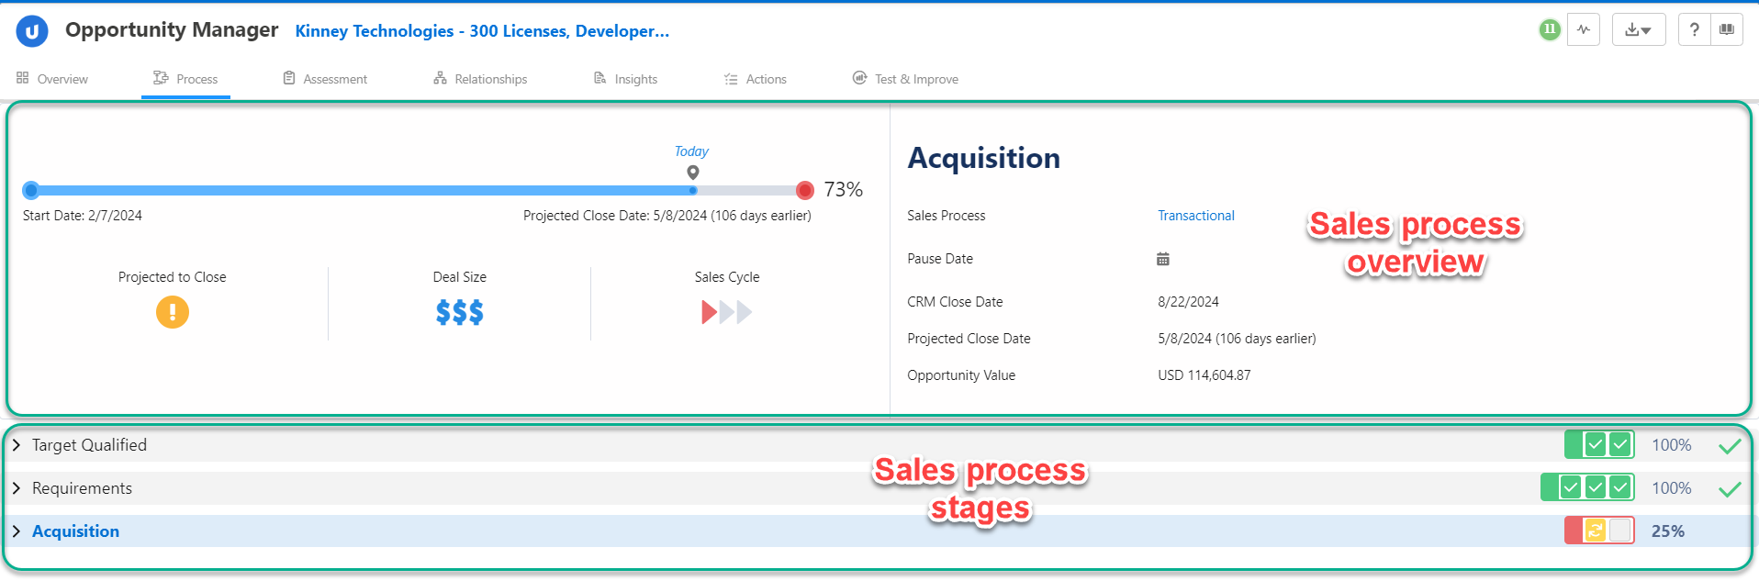Click the activity pulse icon button
1759x581 pixels.
tap(1584, 29)
